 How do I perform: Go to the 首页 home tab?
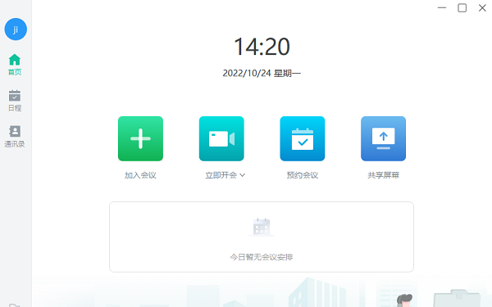tap(15, 65)
